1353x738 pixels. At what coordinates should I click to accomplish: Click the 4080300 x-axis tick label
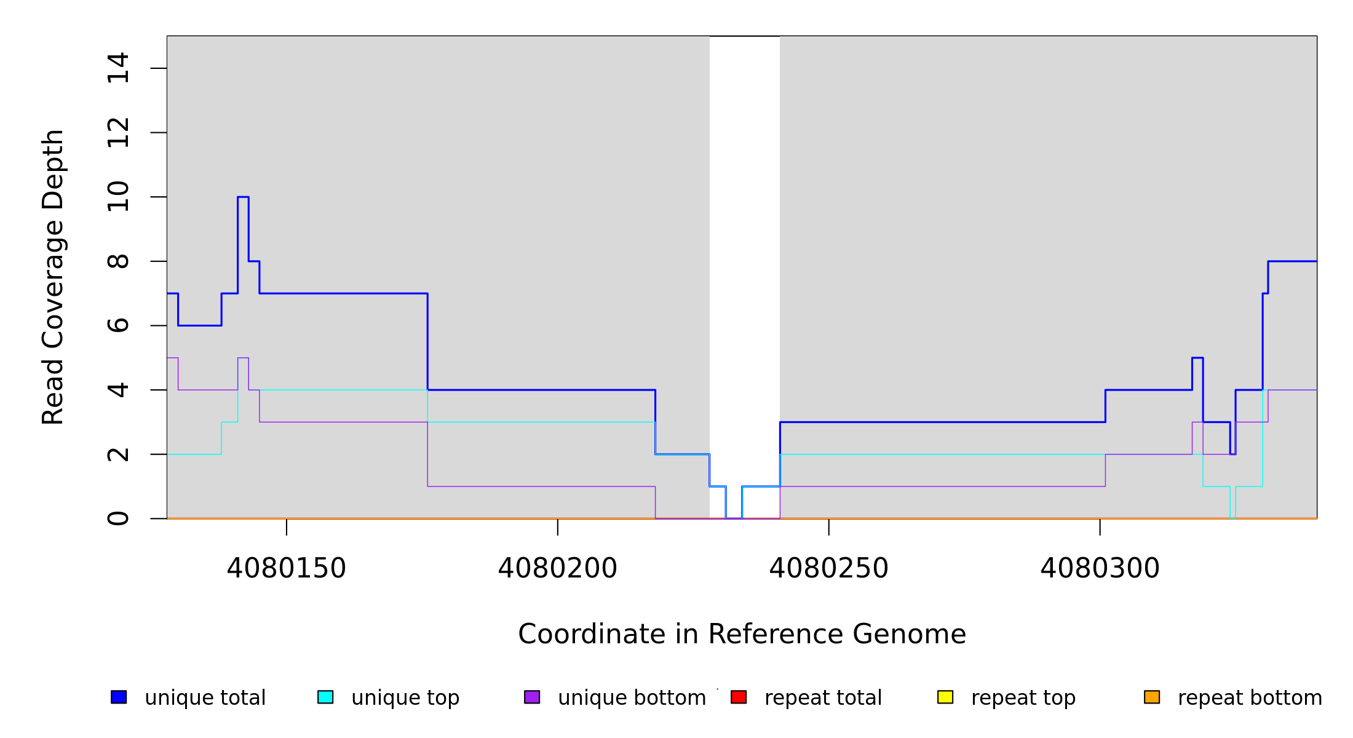(x=1100, y=568)
